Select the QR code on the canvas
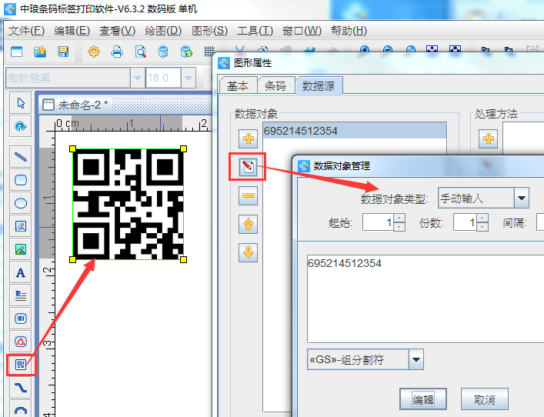 (128, 204)
